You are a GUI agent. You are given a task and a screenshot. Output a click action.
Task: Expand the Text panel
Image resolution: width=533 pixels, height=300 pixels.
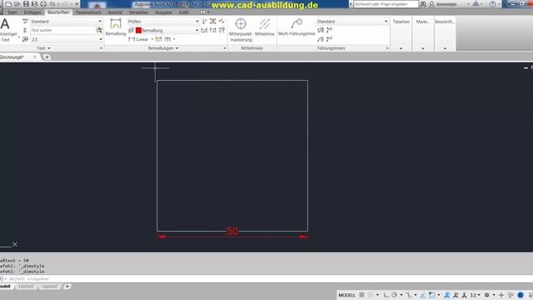pos(43,48)
